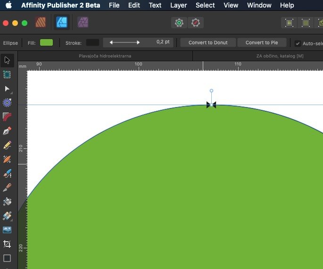Open the Apple menu
Image resolution: width=323 pixels, height=269 pixels.
click(8, 5)
